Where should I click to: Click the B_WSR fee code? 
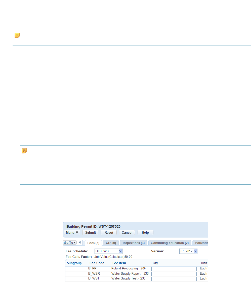pyautogui.click(x=94, y=273)
